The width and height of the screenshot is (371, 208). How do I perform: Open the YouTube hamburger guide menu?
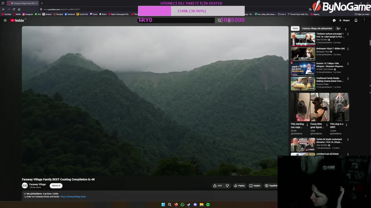pos(5,21)
